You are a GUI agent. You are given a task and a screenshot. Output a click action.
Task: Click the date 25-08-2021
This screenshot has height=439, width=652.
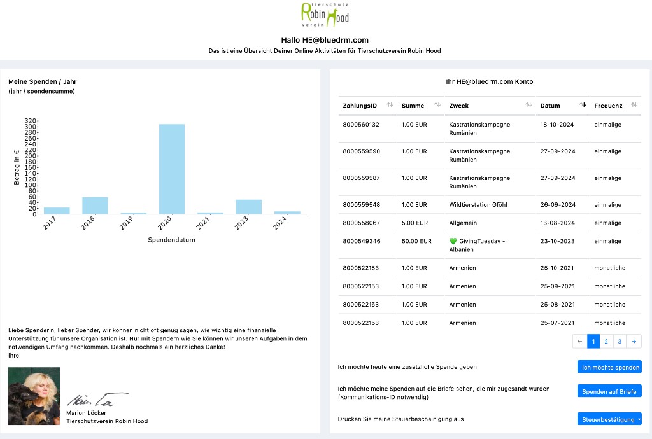(x=558, y=304)
